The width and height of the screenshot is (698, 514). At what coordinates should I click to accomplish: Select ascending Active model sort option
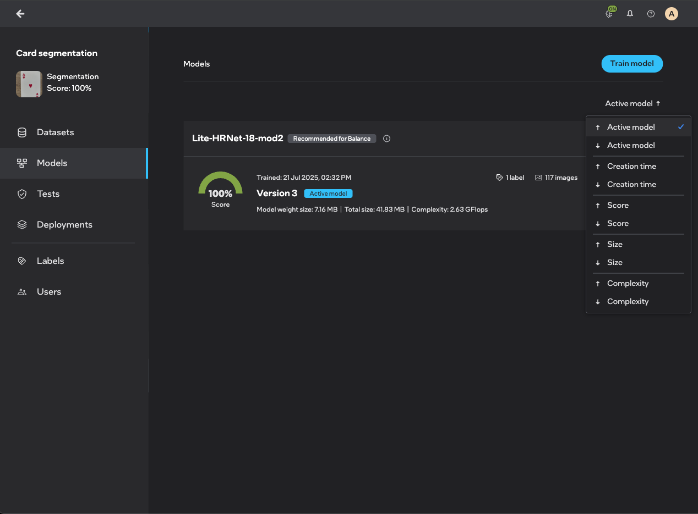click(x=631, y=127)
